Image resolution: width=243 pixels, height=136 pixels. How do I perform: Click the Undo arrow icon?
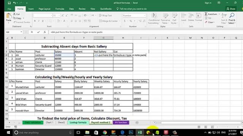click(x=14, y=3)
